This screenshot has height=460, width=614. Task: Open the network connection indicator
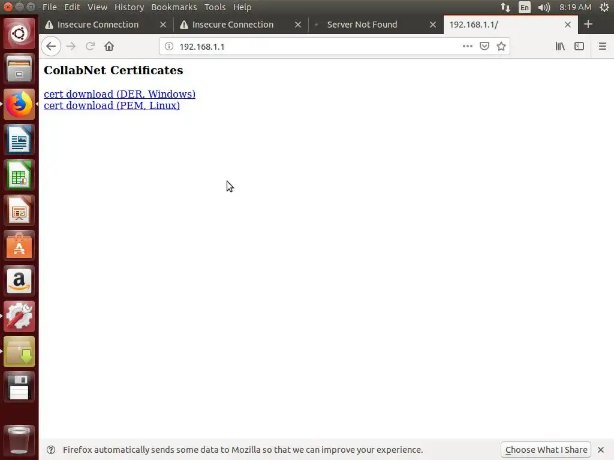click(x=505, y=7)
